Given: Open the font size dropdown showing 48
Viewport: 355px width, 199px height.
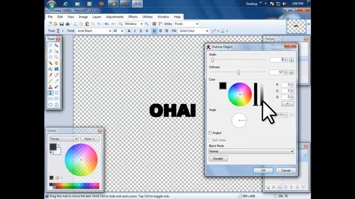Looking at the screenshot, I should point(118,31).
